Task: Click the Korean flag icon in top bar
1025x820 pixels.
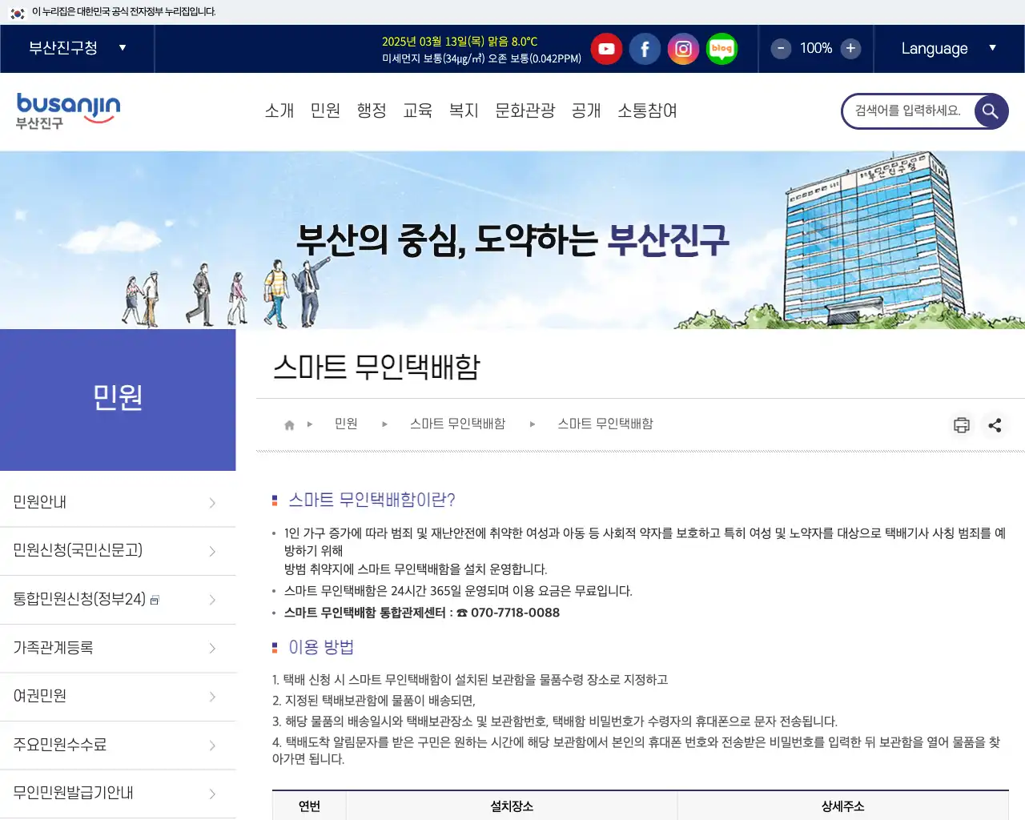Action: point(16,13)
